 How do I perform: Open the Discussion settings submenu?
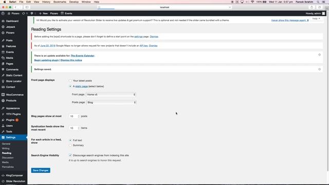click(8, 158)
